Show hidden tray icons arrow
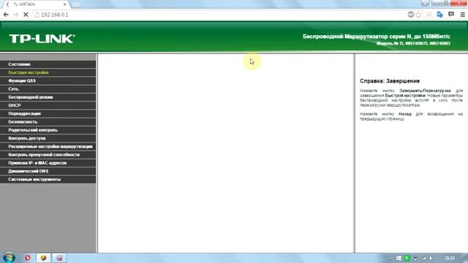This screenshot has height=263, width=468. coord(390,259)
